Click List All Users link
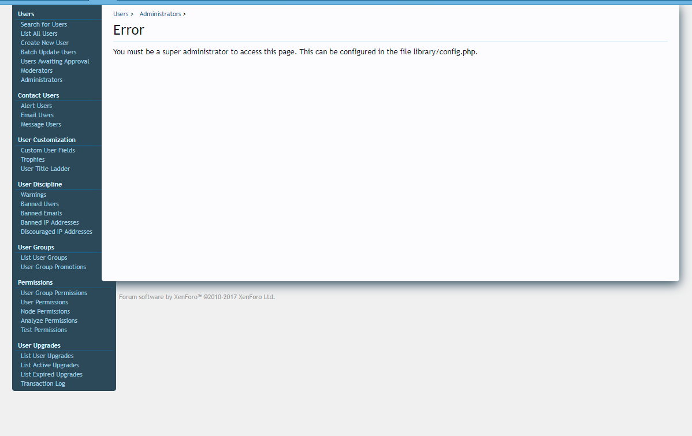The width and height of the screenshot is (692, 436). click(39, 33)
